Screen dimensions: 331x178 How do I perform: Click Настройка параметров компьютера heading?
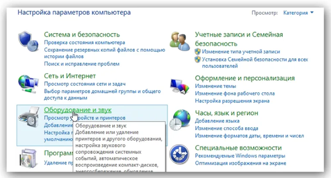pyautogui.click(x=74, y=12)
